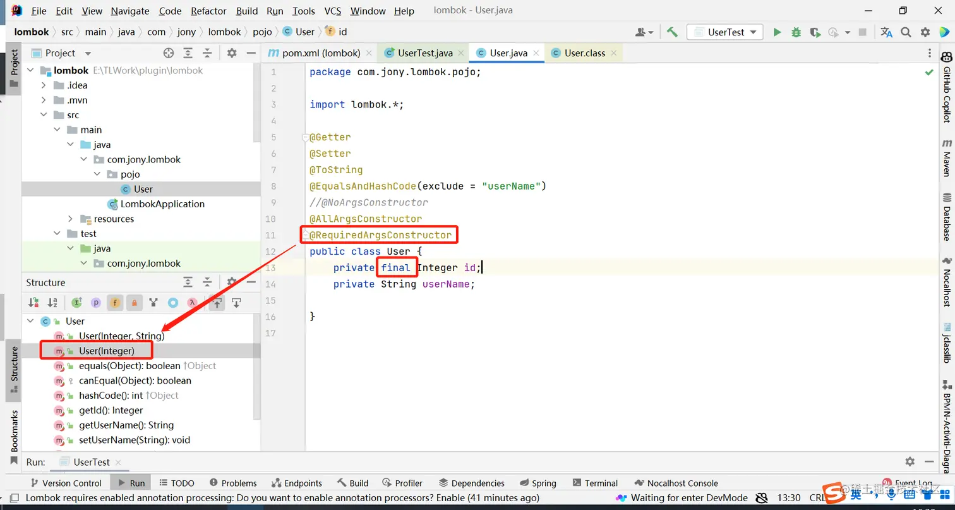Open Structure panel options gear
This screenshot has width=955, height=510.
[232, 282]
